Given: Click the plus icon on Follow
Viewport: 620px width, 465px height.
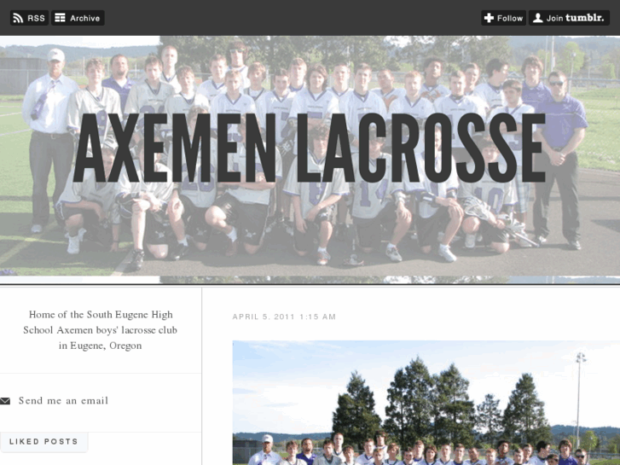Looking at the screenshot, I should 490,18.
